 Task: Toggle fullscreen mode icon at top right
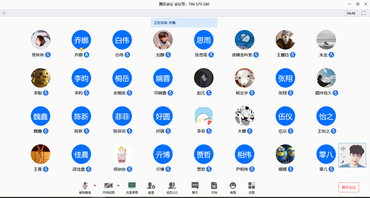(363, 13)
